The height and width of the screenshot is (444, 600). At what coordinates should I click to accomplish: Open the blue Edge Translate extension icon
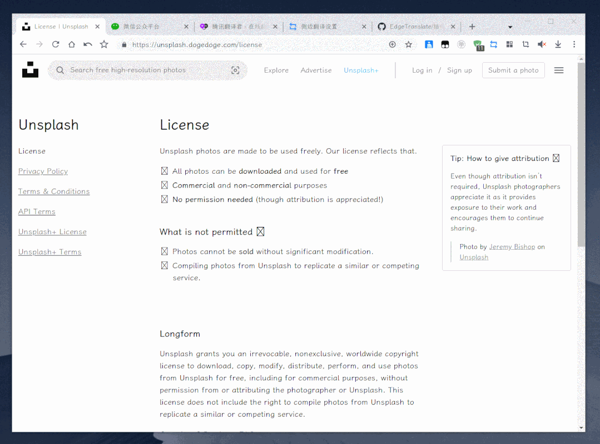[x=494, y=44]
